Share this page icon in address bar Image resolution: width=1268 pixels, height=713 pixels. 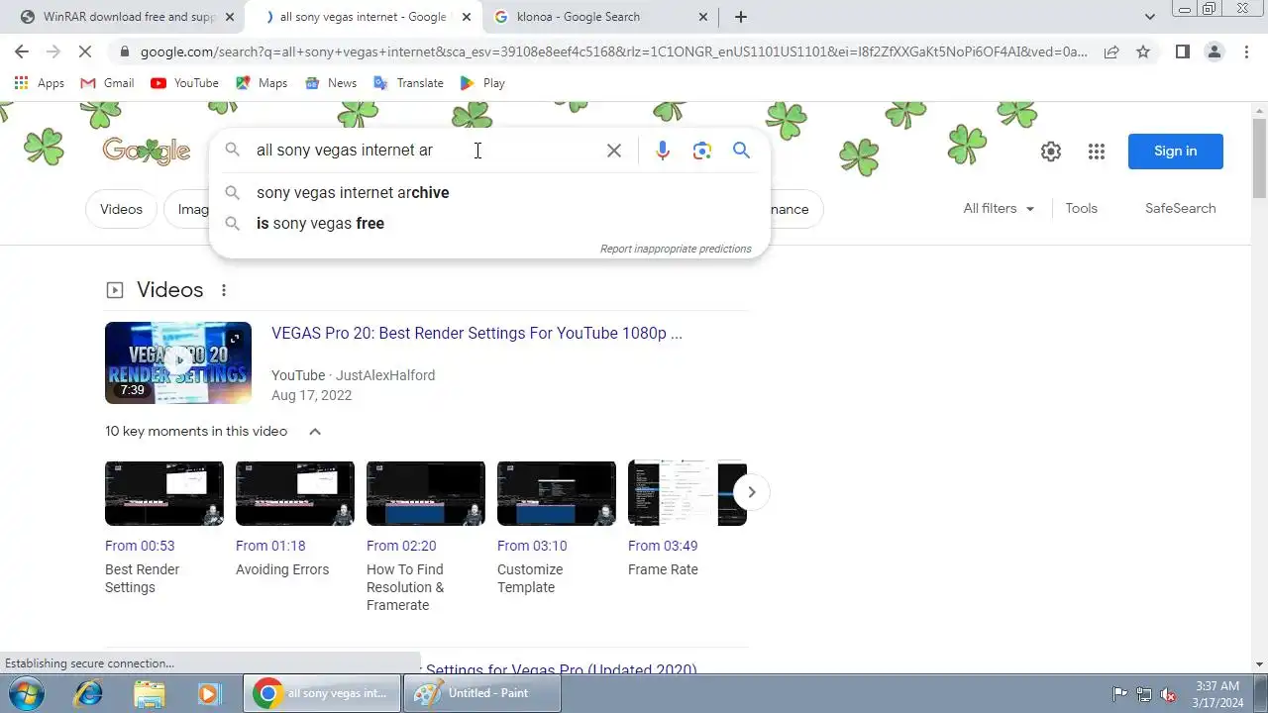(1111, 51)
